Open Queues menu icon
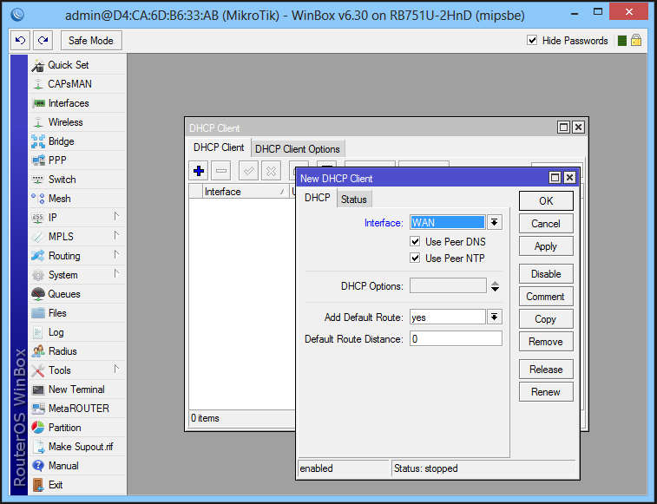The width and height of the screenshot is (657, 504). [x=38, y=294]
